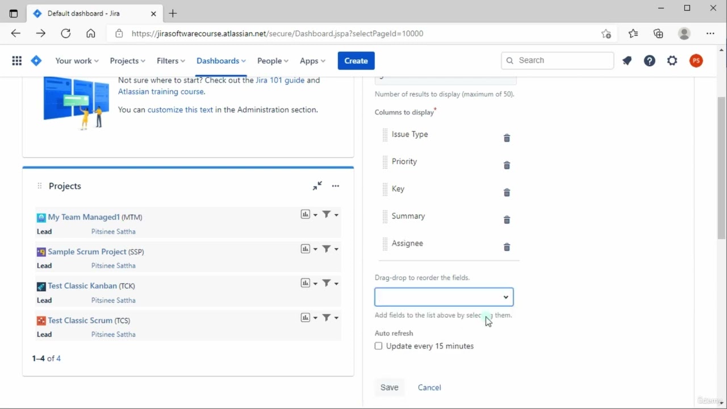The height and width of the screenshot is (409, 727).
Task: Delete the Issue Type column
Action: (x=507, y=138)
